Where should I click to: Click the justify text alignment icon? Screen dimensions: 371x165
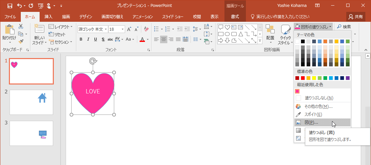178,39
